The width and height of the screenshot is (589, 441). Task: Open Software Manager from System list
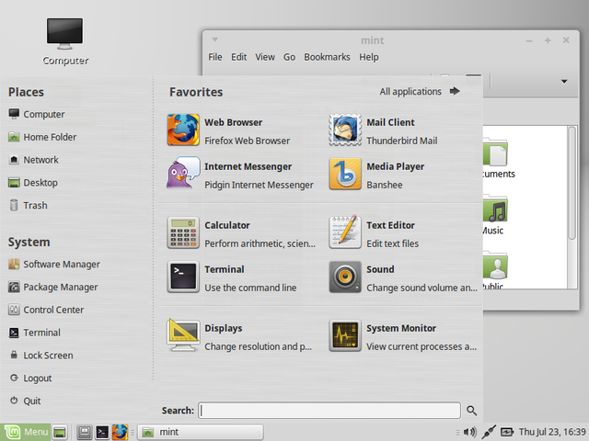click(x=54, y=264)
